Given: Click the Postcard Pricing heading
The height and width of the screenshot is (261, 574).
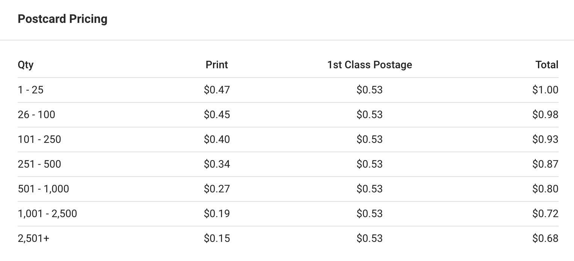Looking at the screenshot, I should click(62, 19).
